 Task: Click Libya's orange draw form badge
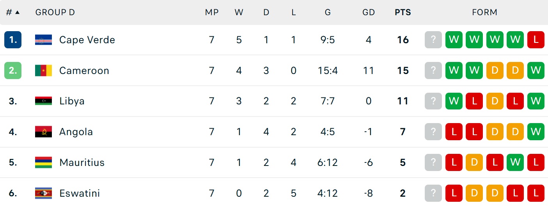tap(495, 101)
